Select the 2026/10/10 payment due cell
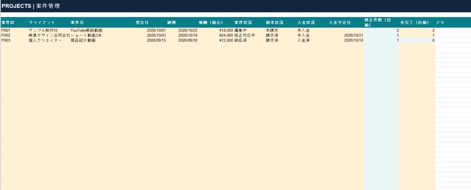The image size is (471, 190). [x=346, y=40]
